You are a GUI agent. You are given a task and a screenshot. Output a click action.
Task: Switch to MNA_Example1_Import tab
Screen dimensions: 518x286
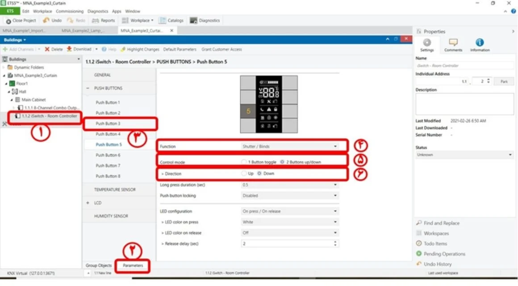(x=24, y=30)
